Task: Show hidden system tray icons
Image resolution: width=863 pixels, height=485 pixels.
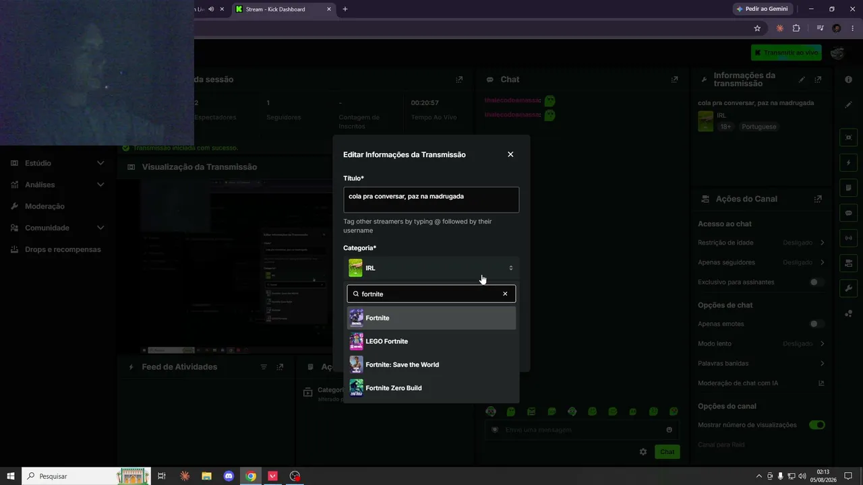Action: click(758, 476)
